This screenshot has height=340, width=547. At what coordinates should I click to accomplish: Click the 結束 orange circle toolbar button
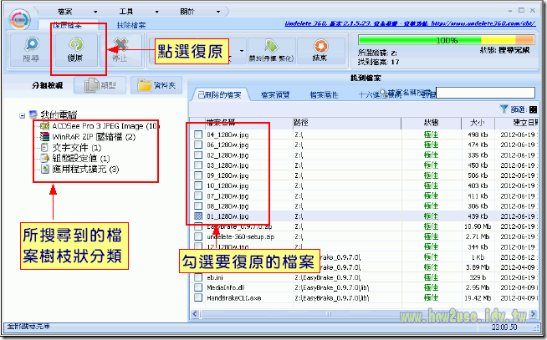click(x=320, y=50)
